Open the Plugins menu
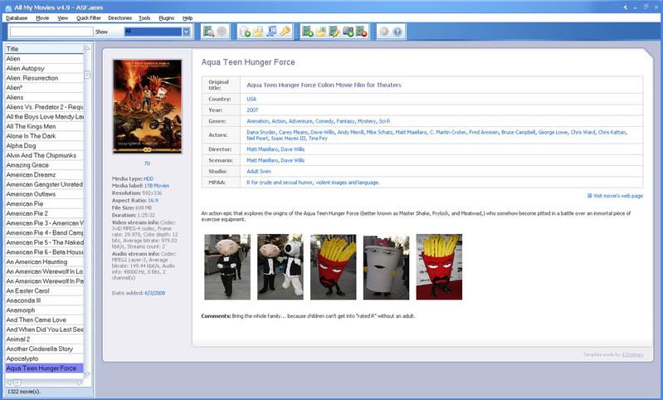This screenshot has width=663, height=400. (166, 17)
